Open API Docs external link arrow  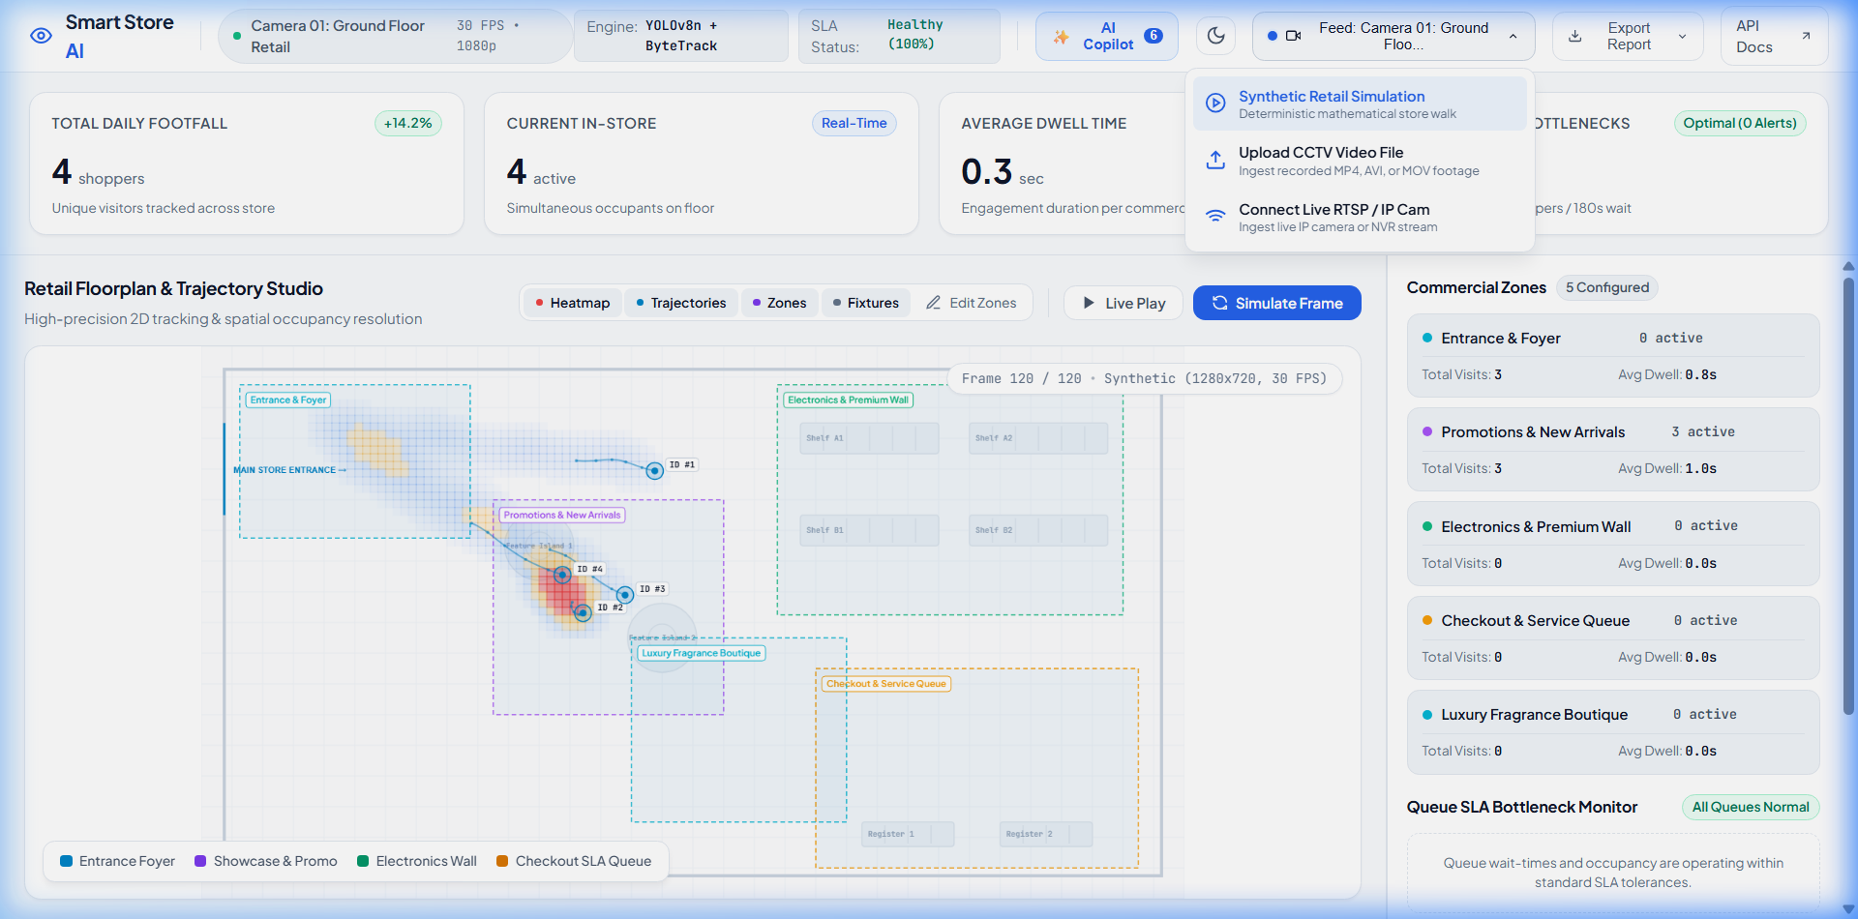(1806, 36)
